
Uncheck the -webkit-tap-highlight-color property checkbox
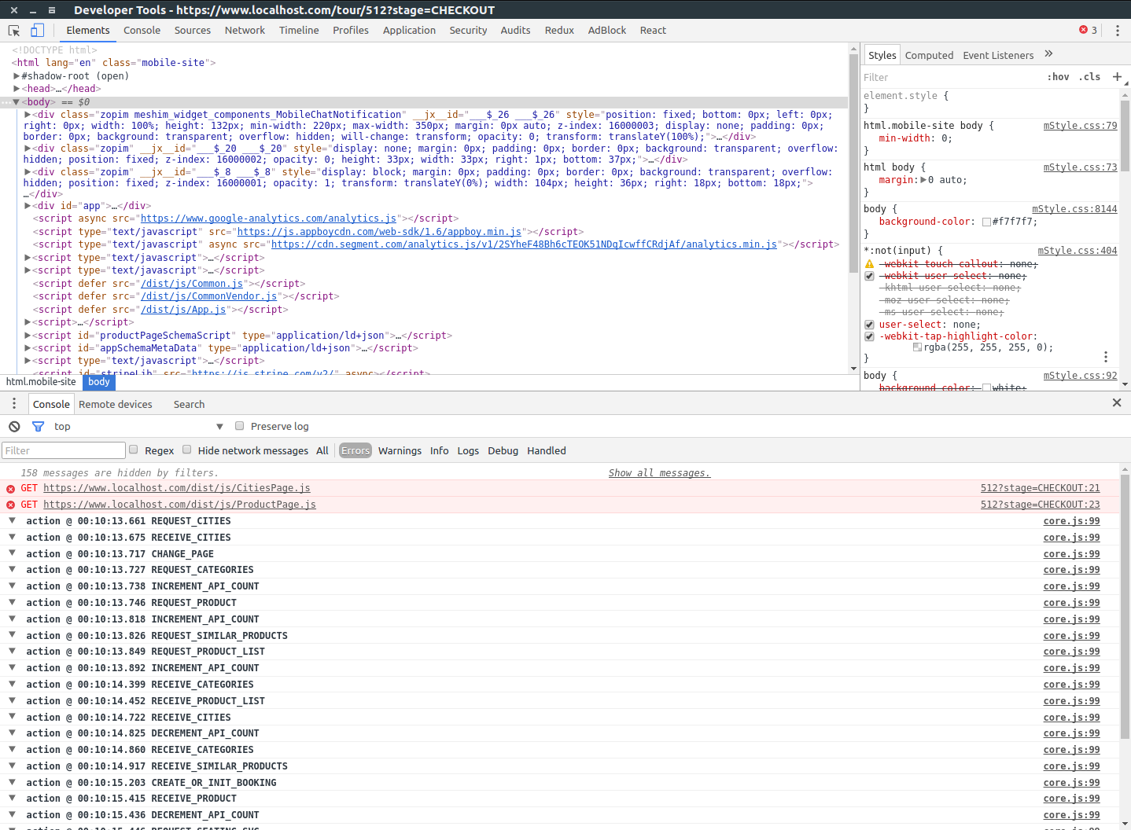tap(869, 336)
